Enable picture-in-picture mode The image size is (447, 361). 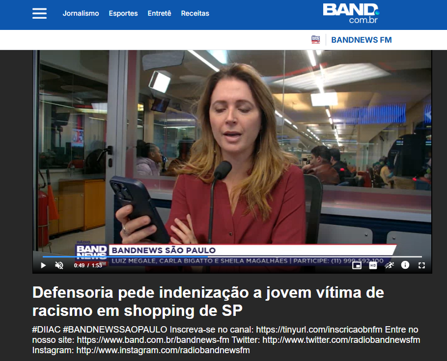(x=357, y=265)
